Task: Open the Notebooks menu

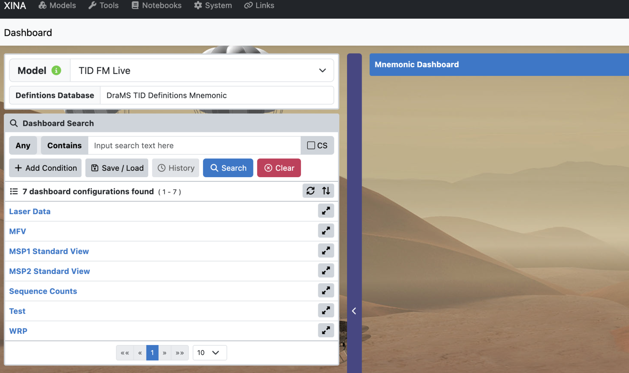Action: click(157, 6)
